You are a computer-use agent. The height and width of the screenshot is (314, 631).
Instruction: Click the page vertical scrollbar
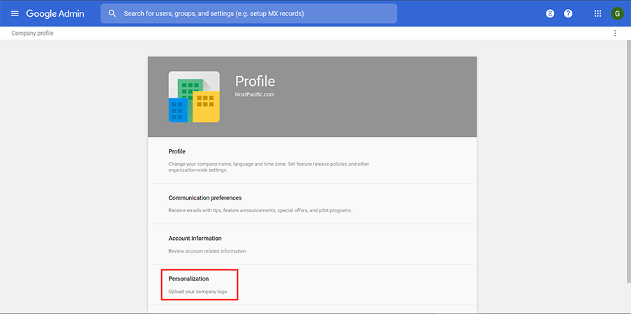pyautogui.click(x=628, y=160)
